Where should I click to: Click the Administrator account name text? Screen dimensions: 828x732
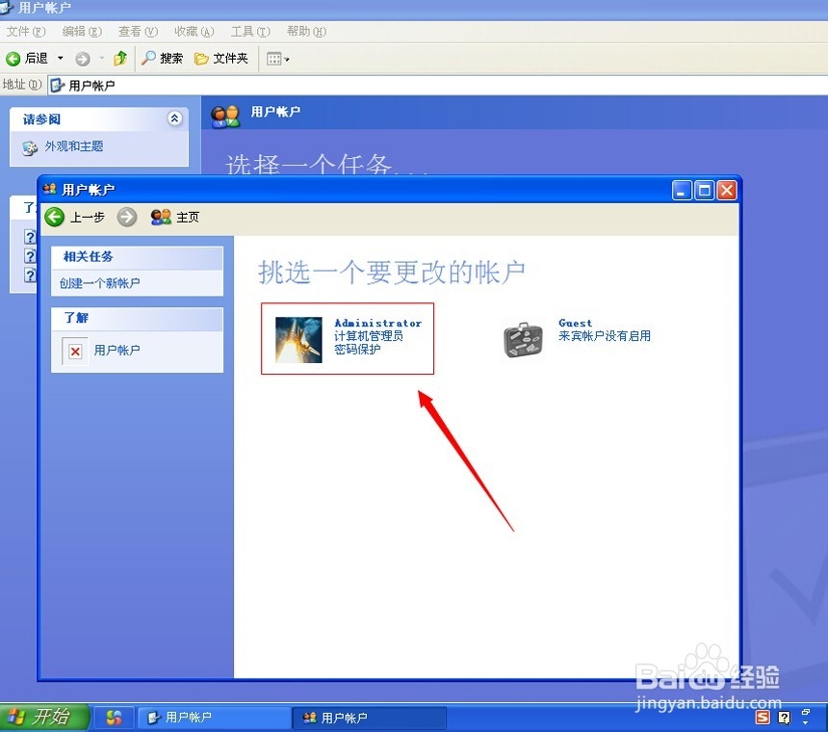click(378, 323)
